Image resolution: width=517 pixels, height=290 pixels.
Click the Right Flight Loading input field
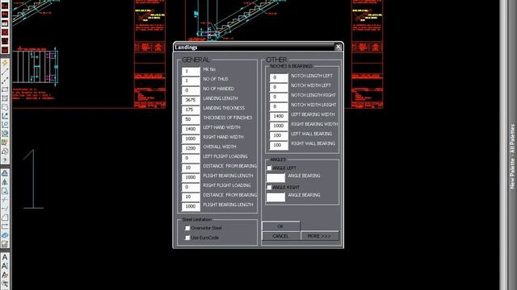tap(191, 187)
